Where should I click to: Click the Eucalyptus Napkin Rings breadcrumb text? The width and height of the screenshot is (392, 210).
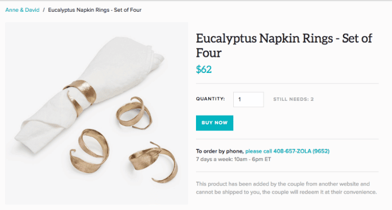(x=94, y=10)
